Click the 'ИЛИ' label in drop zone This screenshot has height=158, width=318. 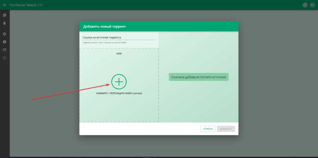click(119, 54)
